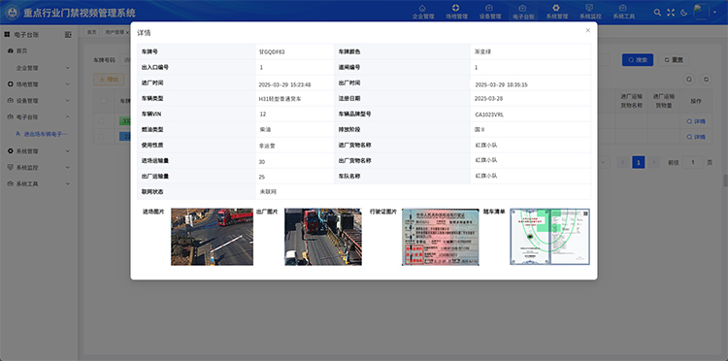Click the 设备管理 icon in top navigation
Screen dimensions: 728x361
tap(489, 8)
